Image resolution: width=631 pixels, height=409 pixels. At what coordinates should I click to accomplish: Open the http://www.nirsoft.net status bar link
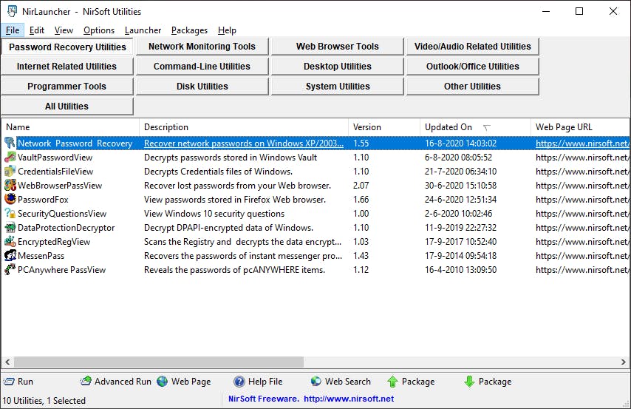[349, 399]
